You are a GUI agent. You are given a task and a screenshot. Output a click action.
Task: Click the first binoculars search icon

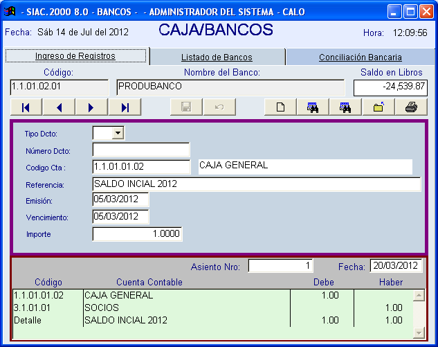click(313, 107)
